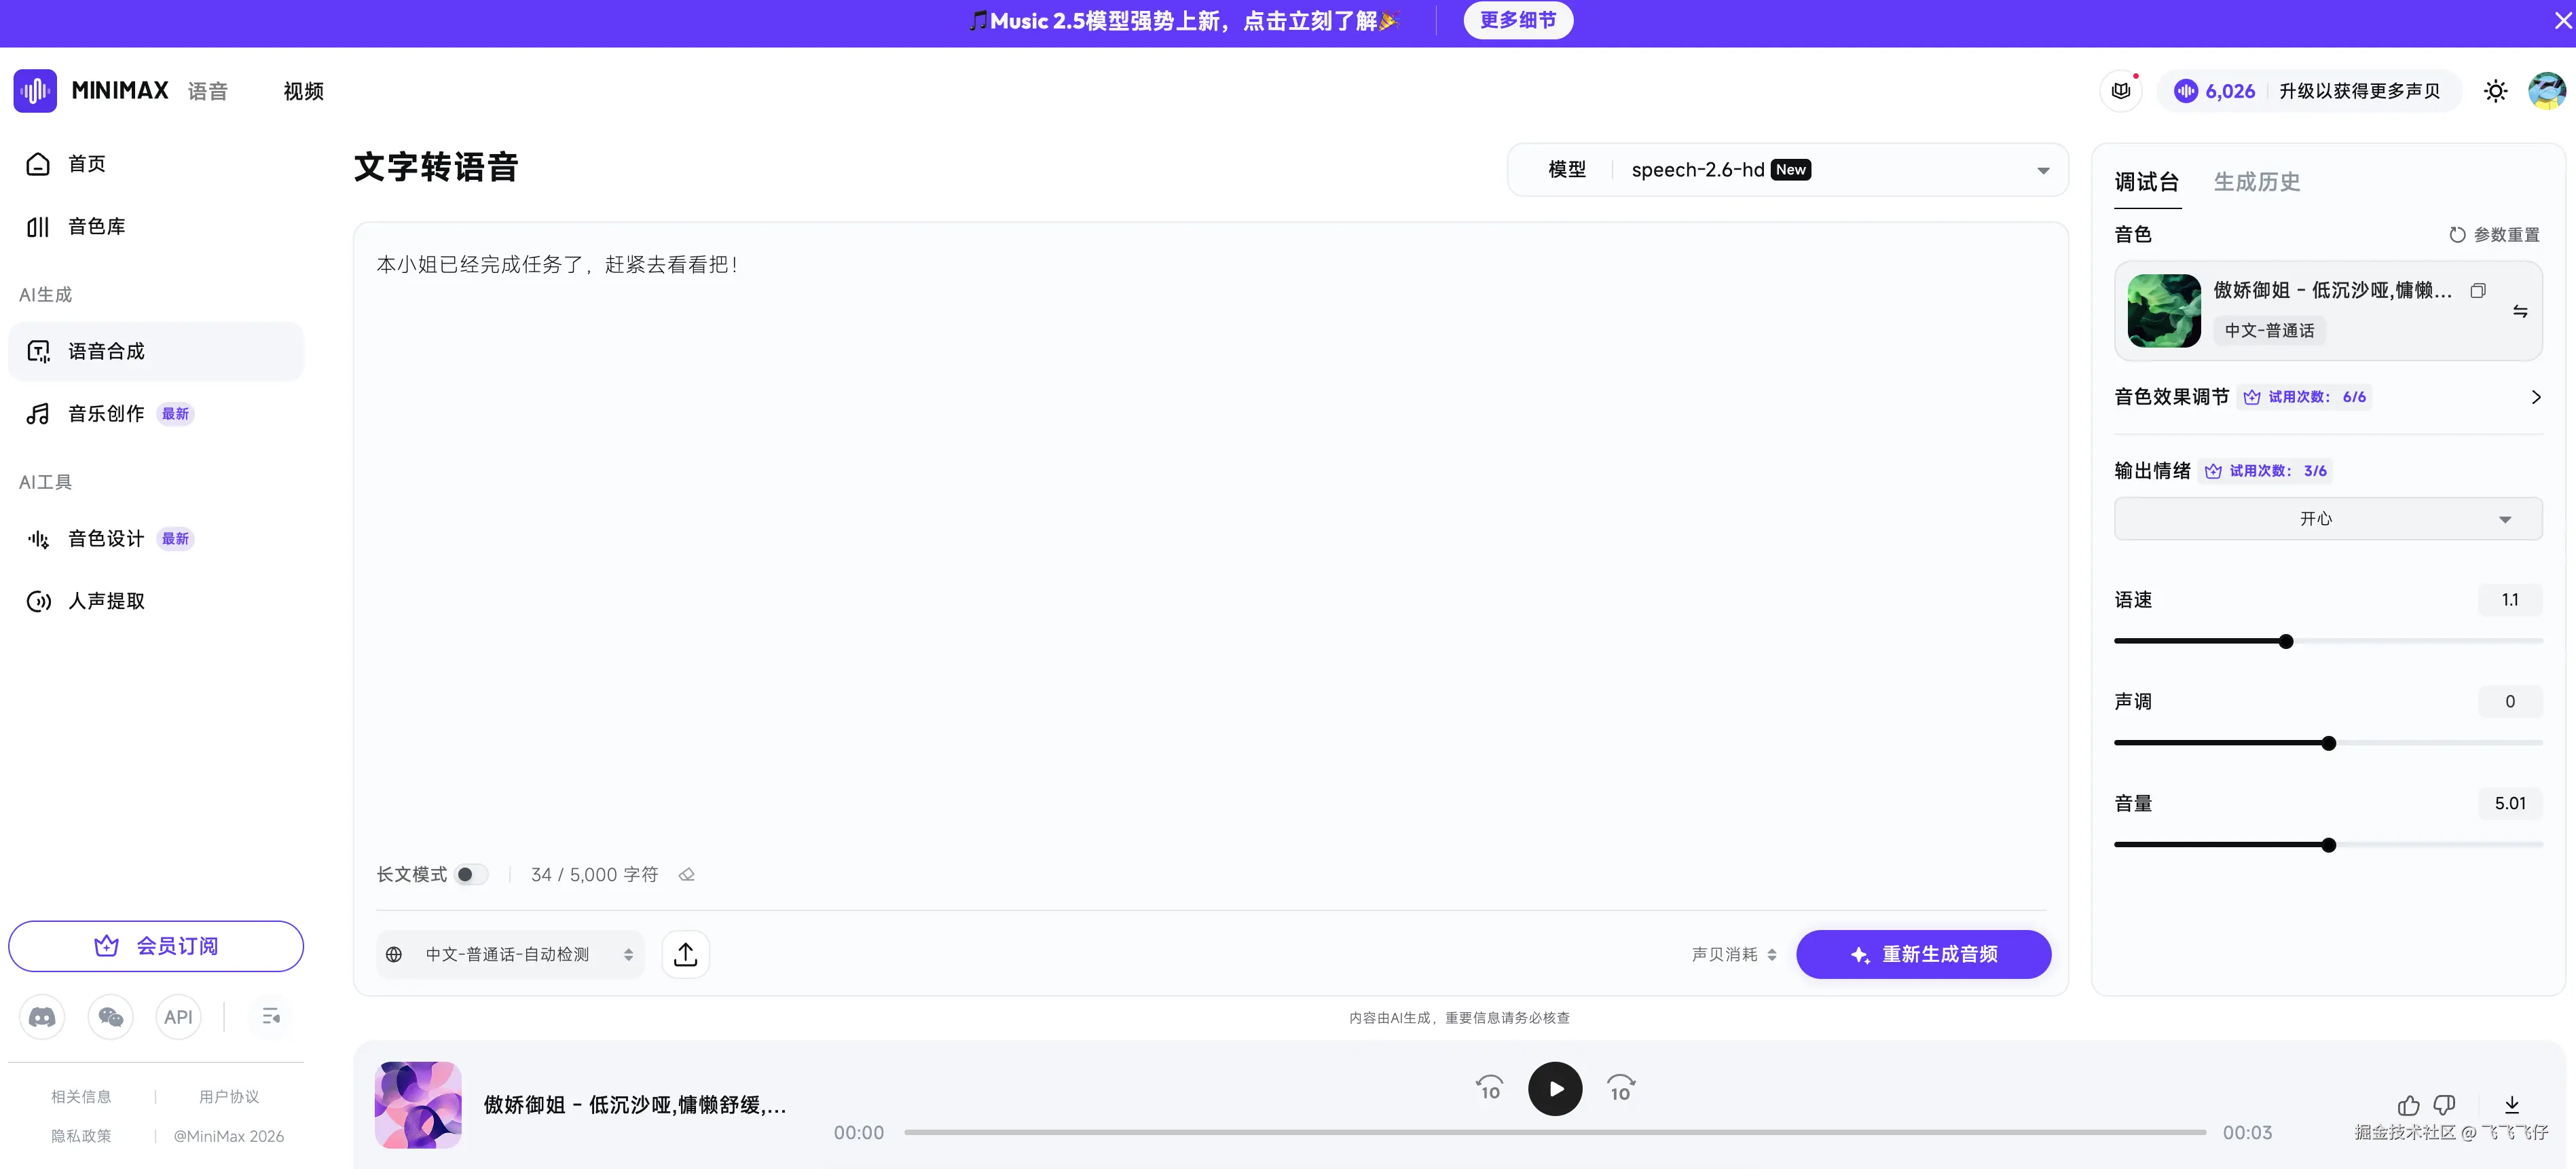Viewport: 2576px width, 1169px height.
Task: Upload a file with the upload icon
Action: pos(685,955)
